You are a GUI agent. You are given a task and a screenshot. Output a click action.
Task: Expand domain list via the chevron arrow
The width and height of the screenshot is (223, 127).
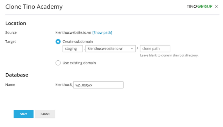pos(132,49)
